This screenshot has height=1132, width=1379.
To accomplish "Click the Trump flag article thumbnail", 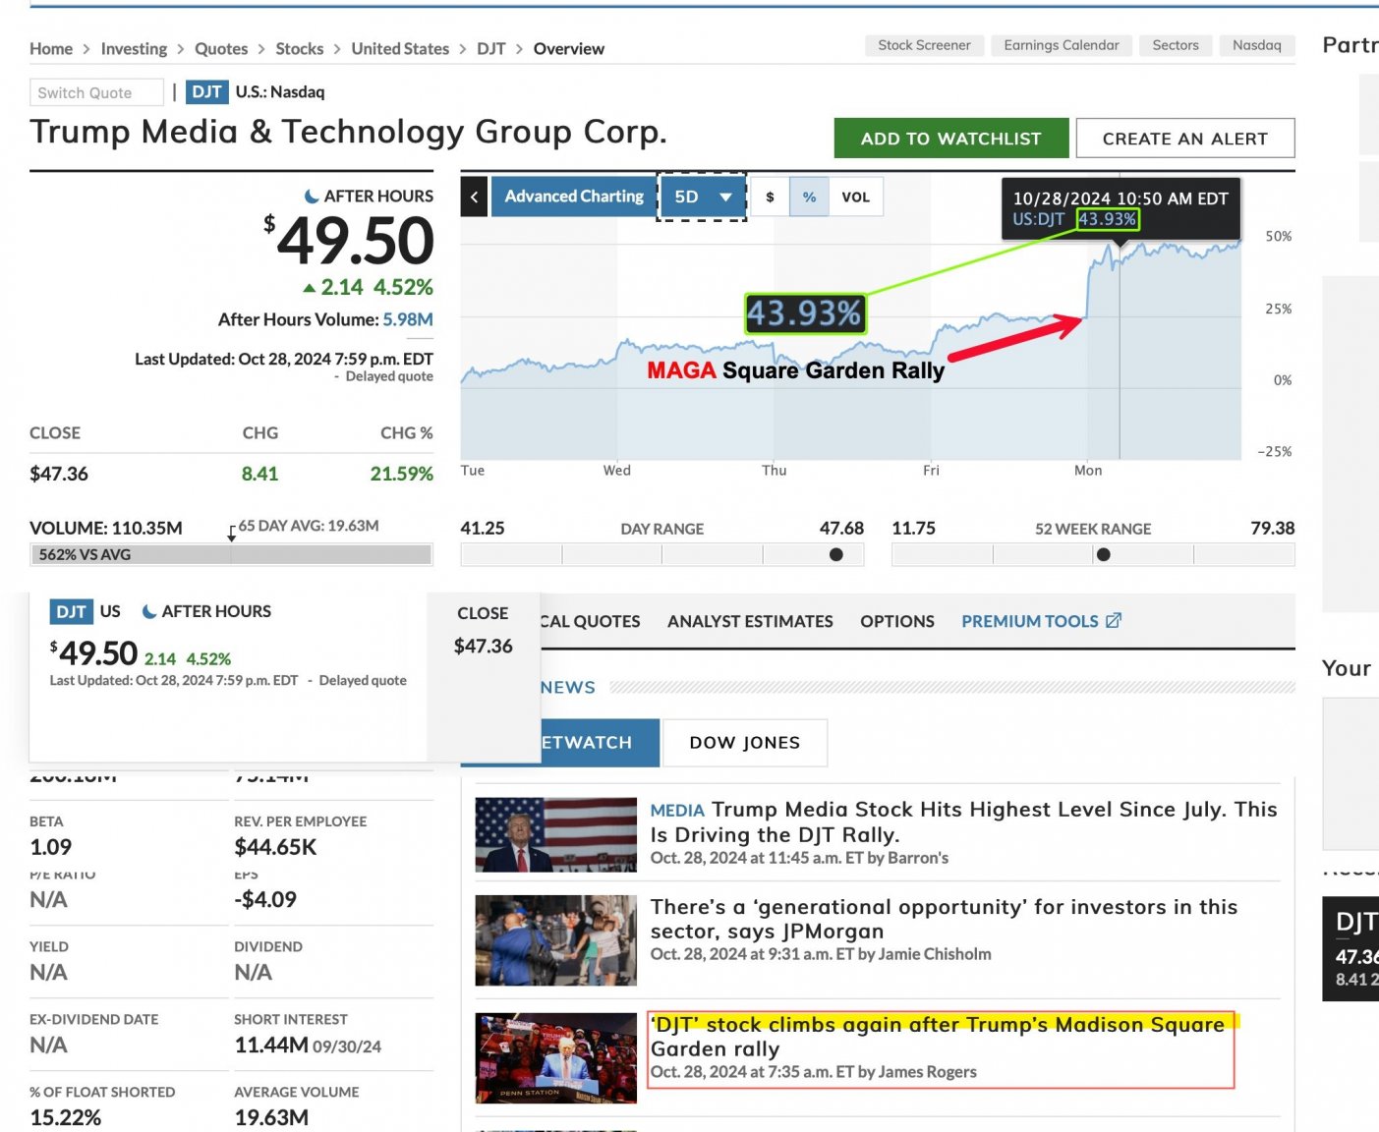I will point(555,834).
